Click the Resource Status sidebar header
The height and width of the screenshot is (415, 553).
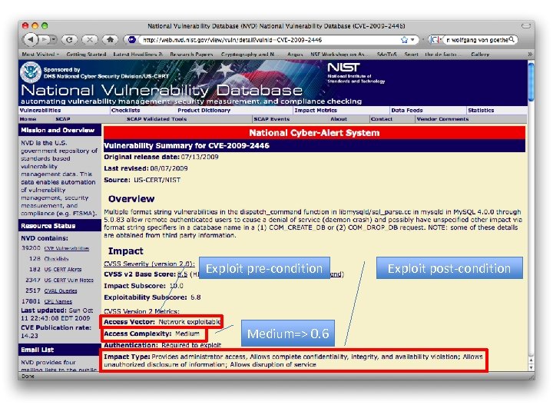click(x=60, y=226)
